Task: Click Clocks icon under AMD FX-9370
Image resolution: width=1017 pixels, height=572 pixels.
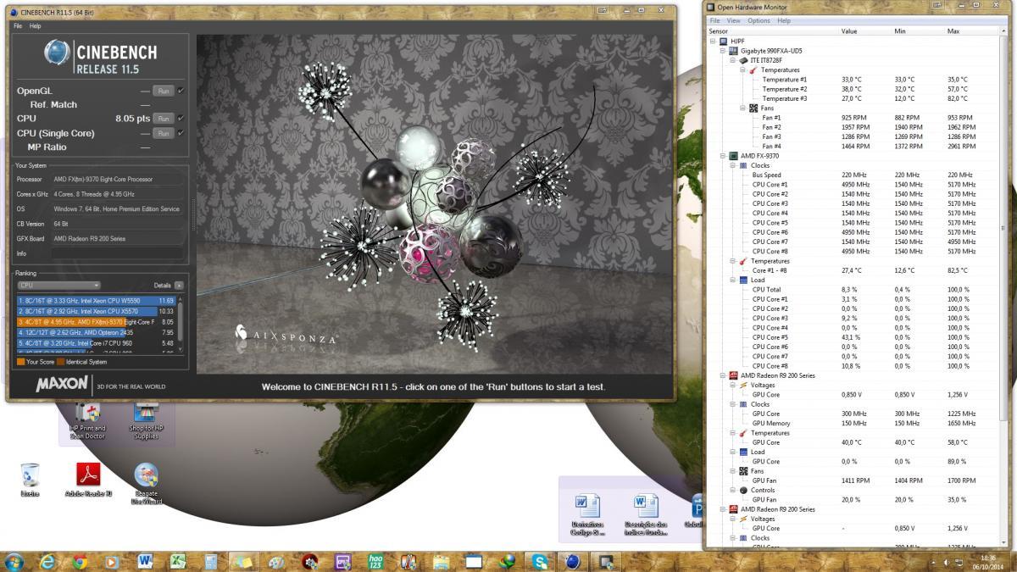Action: coord(743,165)
